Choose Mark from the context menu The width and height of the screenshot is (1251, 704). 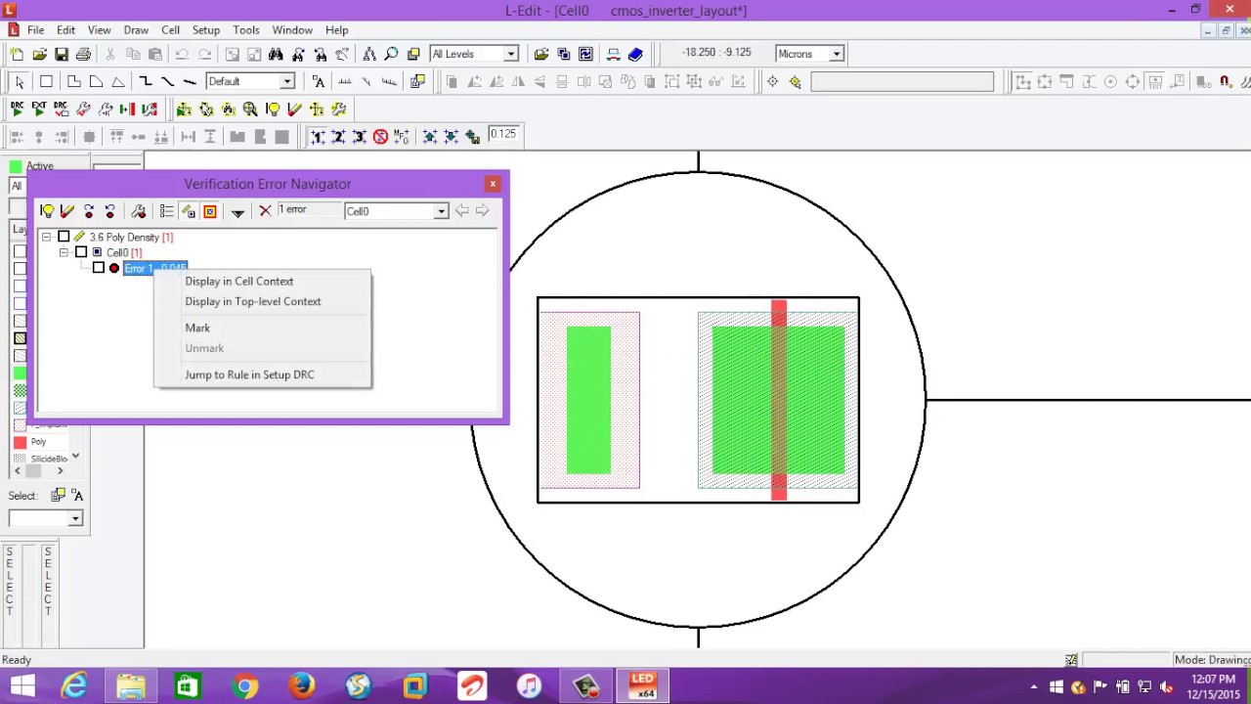click(197, 329)
